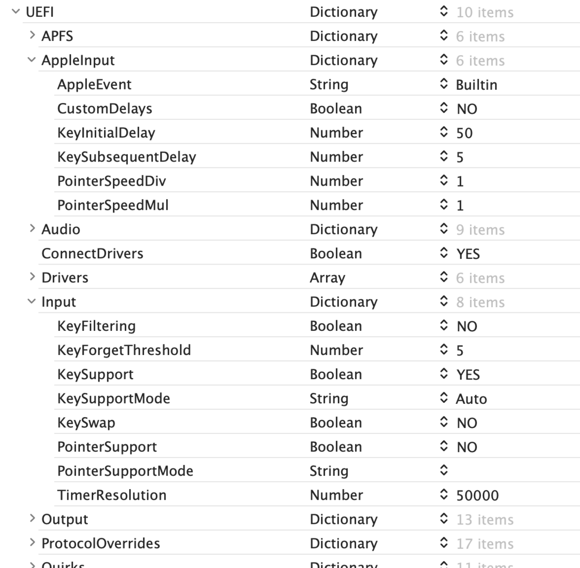Change the KeySupport boolean value stepper
Viewport: 580px width, 568px height.
point(444,375)
